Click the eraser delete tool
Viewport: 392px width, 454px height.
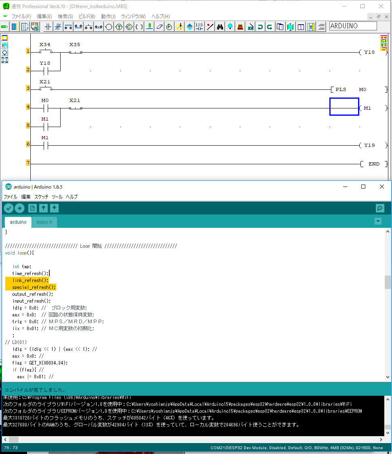click(x=159, y=27)
